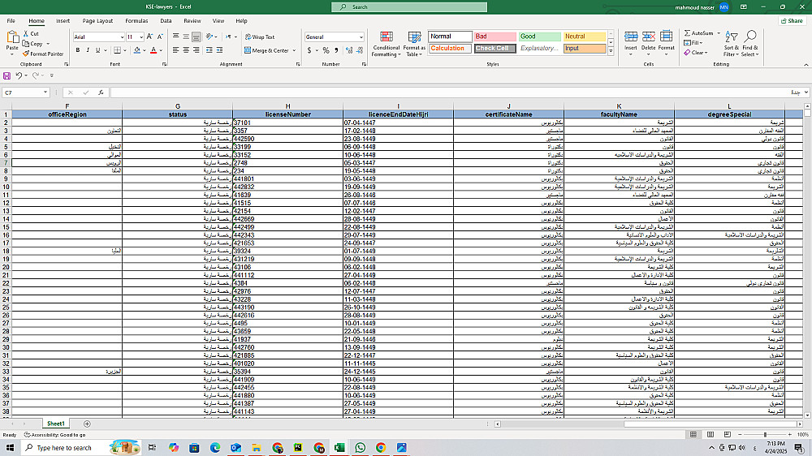This screenshot has width=812, height=456.
Task: Open the Font dialog launcher
Action: [x=164, y=64]
